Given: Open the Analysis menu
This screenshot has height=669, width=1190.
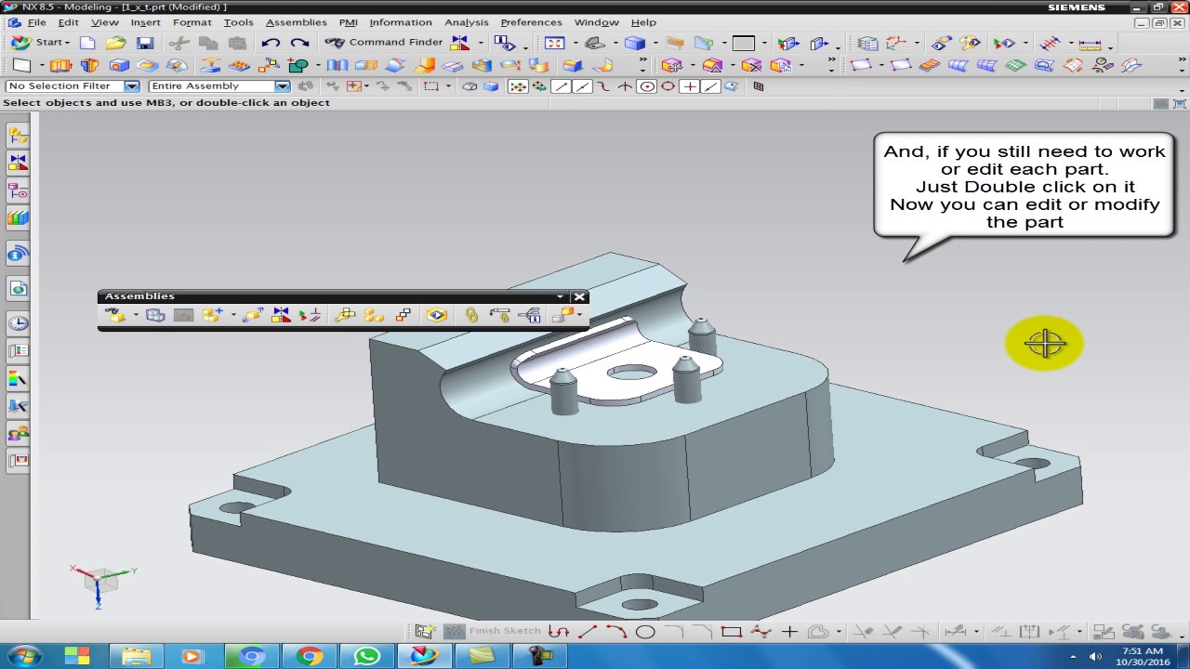Looking at the screenshot, I should pyautogui.click(x=467, y=22).
